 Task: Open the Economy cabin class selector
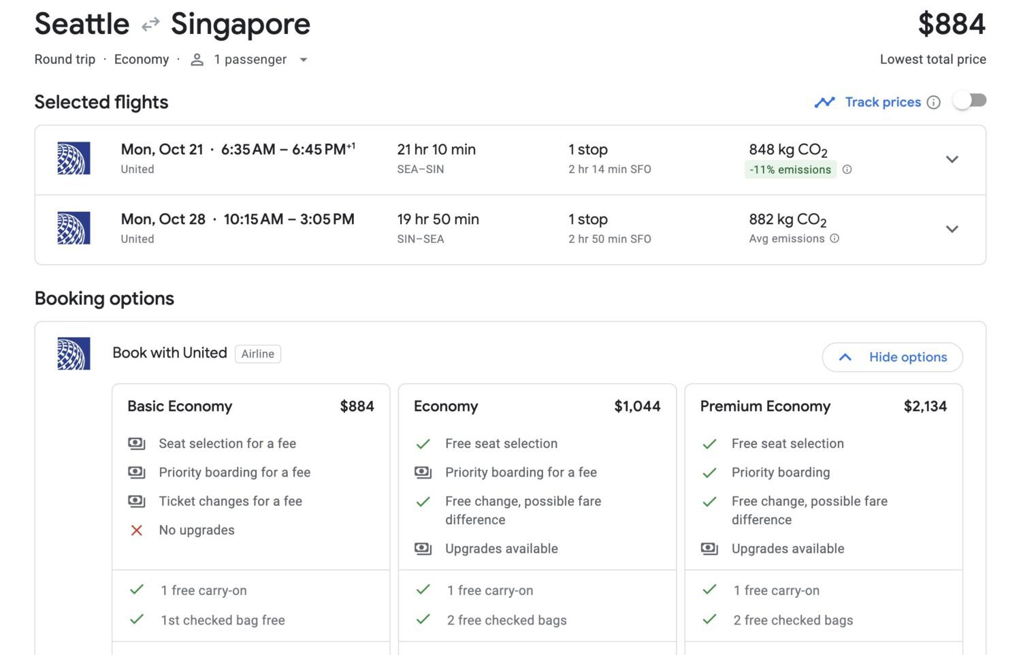click(142, 59)
